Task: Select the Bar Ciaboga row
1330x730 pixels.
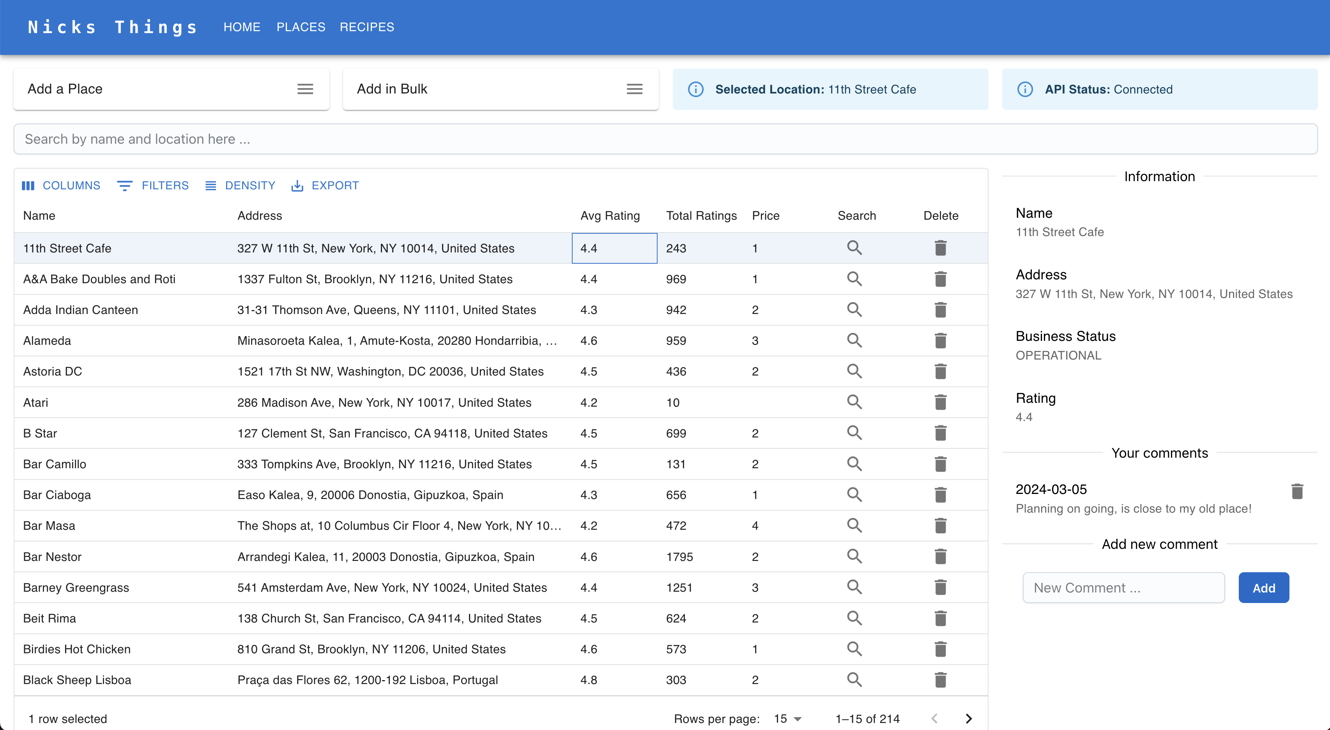Action: pyautogui.click(x=57, y=495)
